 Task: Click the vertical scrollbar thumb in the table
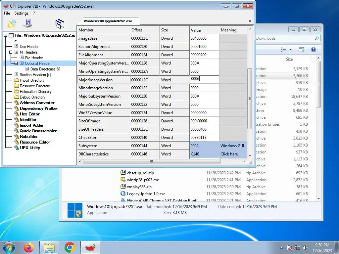[250, 99]
